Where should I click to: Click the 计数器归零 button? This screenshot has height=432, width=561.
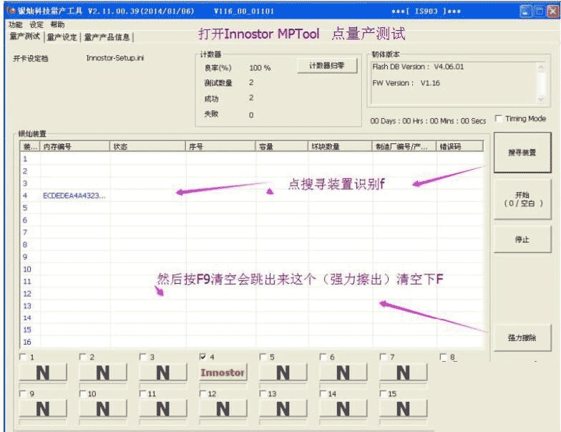point(327,66)
